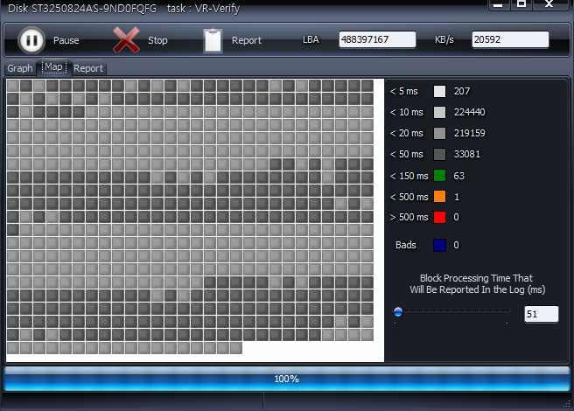Click the orange < 500 ms swatch

coord(440,197)
